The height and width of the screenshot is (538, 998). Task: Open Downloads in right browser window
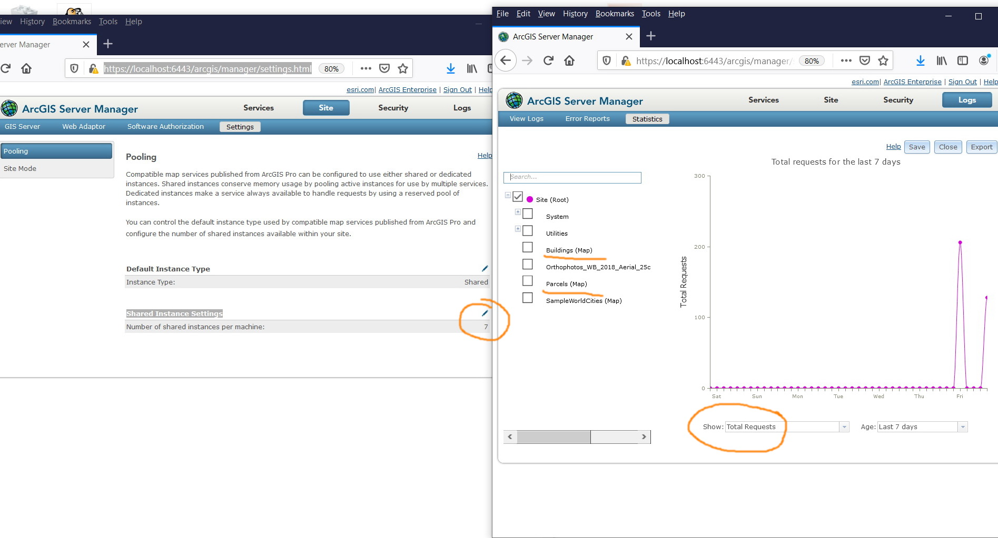(920, 60)
